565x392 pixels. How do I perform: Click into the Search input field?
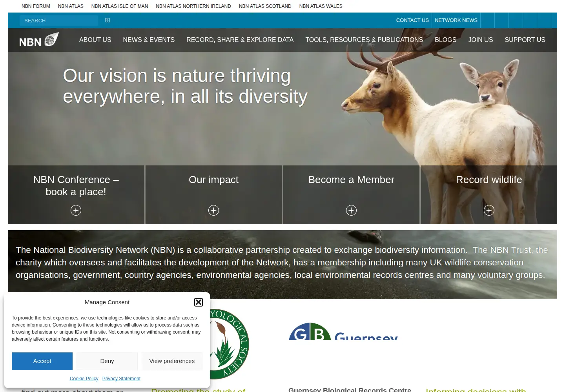[x=59, y=20]
